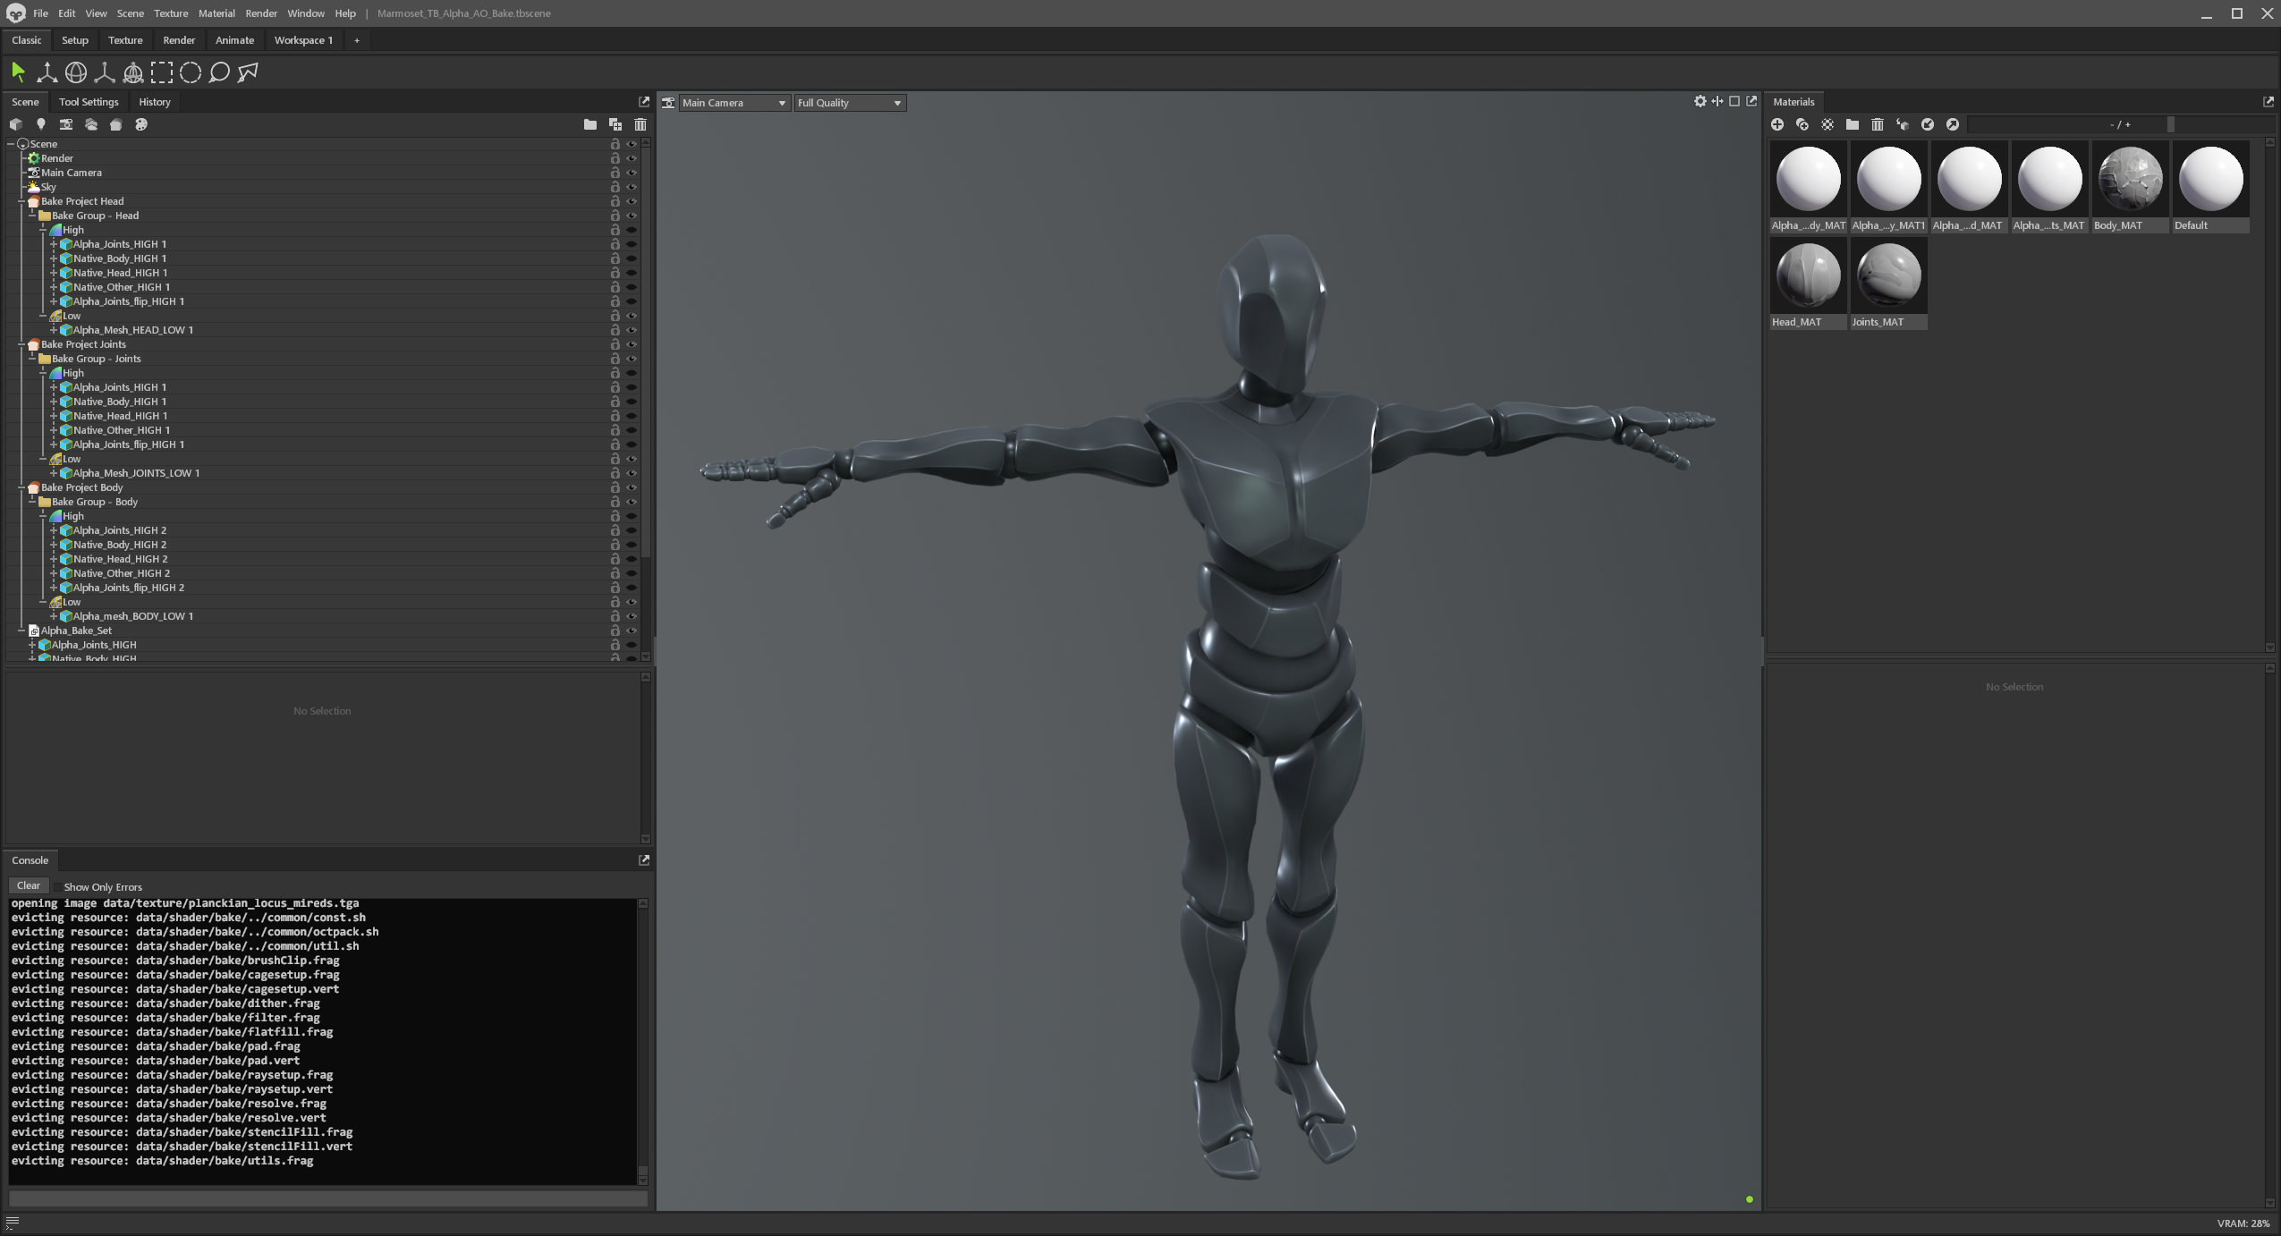Collapse Bake Group - Joints node
Viewport: 2281px width, 1236px height.
[32, 359]
